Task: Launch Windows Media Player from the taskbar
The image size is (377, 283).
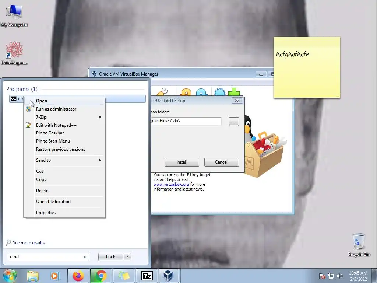Action: [55, 276]
